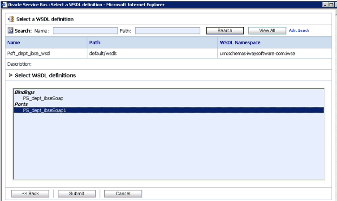Click the Cancel button
This screenshot has width=337, height=201.
click(123, 193)
